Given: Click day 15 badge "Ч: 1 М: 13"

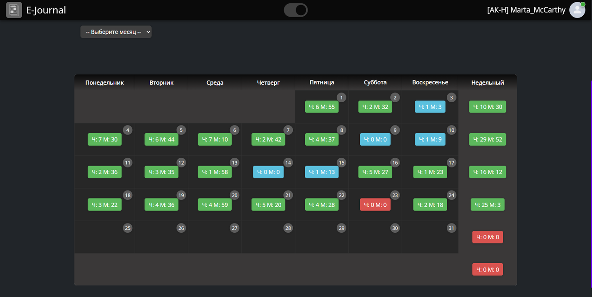Looking at the screenshot, I should click(322, 172).
